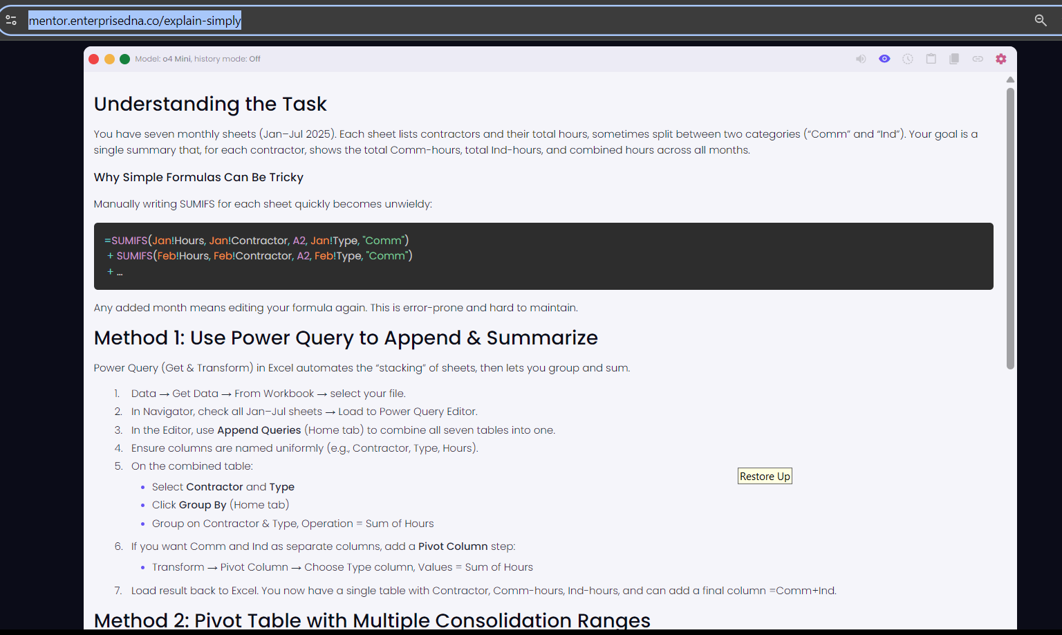The image size is (1062, 635).
Task: Open the Method 1: Use Power Query heading
Action: pos(346,338)
